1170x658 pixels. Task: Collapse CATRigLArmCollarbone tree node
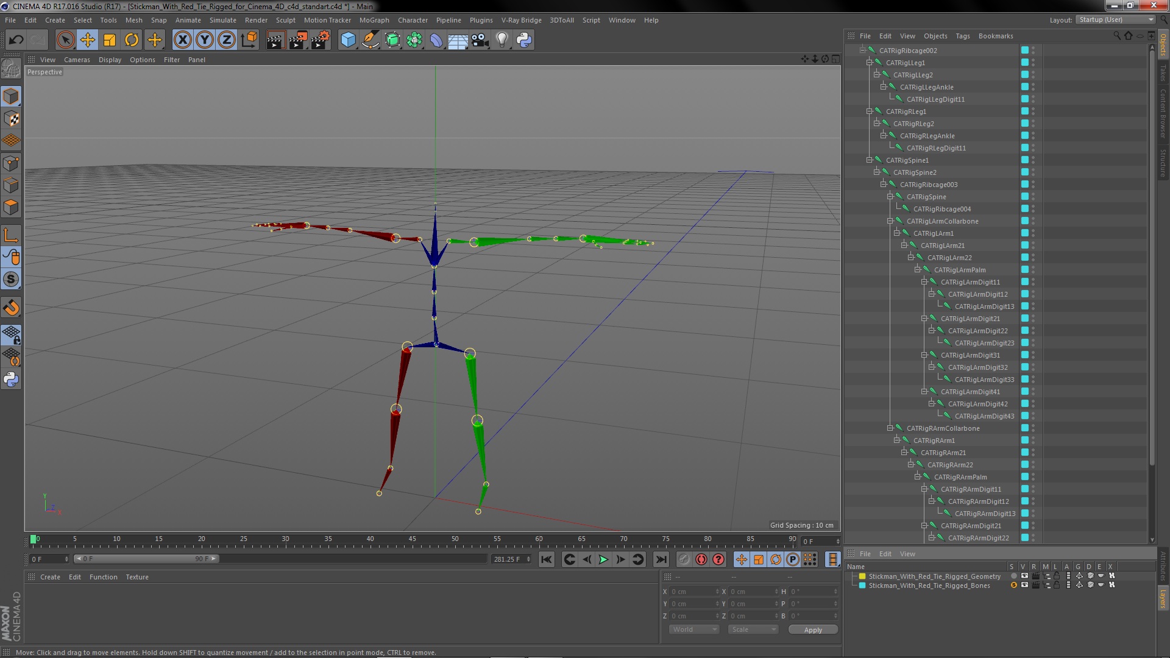pos(890,221)
